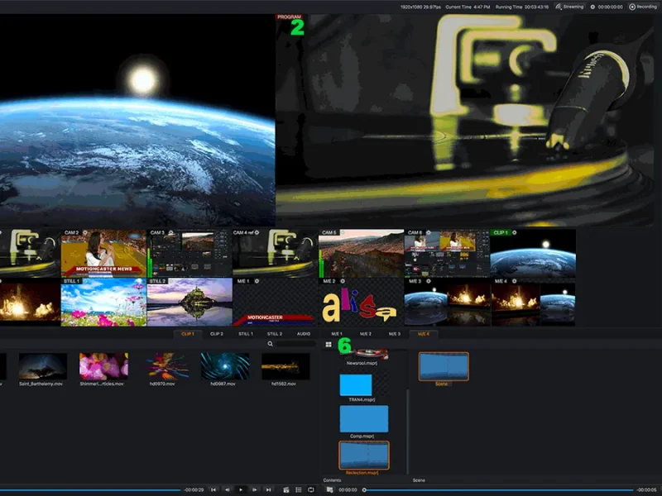Click the PROGRAM output monitor
Image resolution: width=662 pixels, height=496 pixels.
pos(464,120)
